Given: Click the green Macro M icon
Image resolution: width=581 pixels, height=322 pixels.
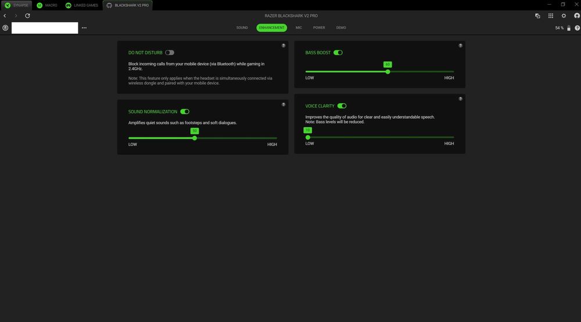Looking at the screenshot, I should coord(40,5).
